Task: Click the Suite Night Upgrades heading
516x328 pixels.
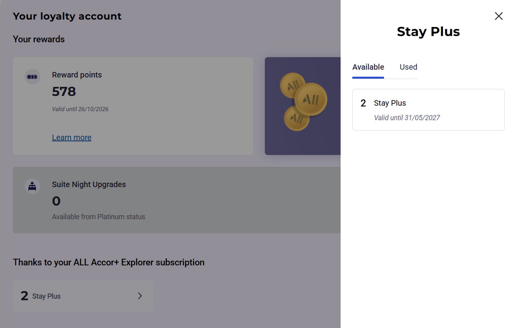Action: click(89, 184)
